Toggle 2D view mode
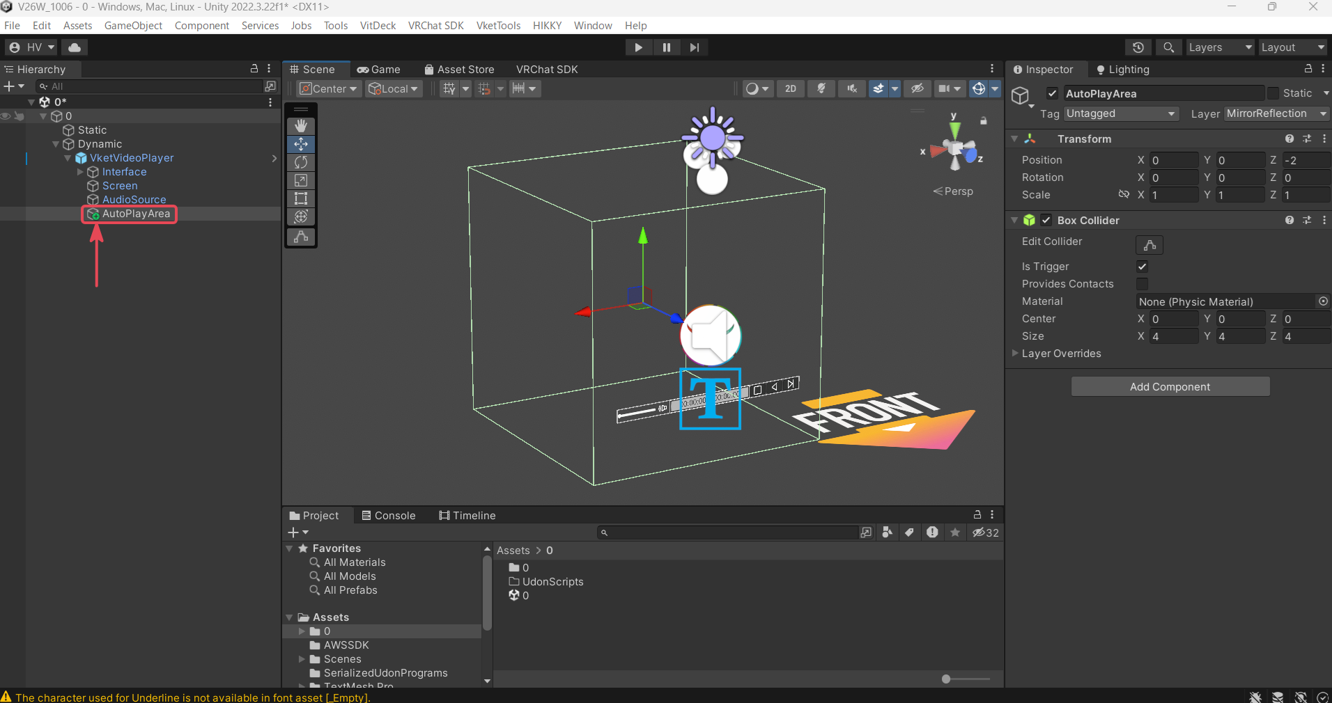The image size is (1332, 703). (x=791, y=88)
